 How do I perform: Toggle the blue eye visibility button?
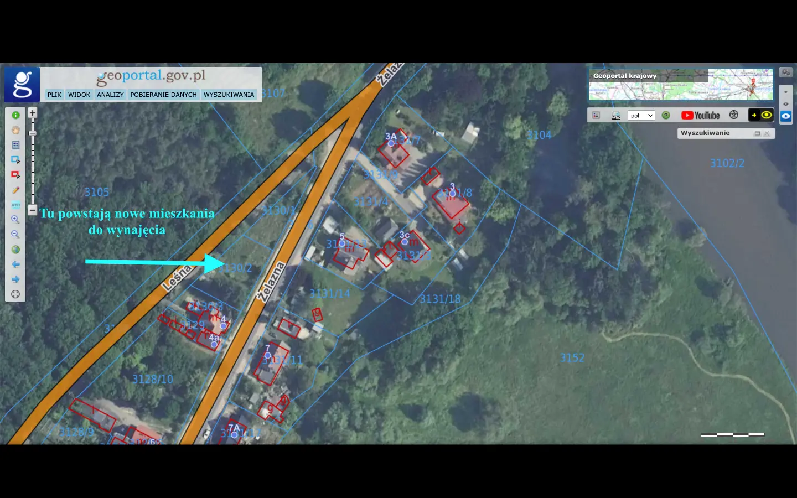(786, 116)
